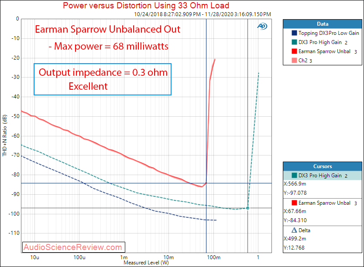Click the red cursor swatch in Cursors panel
The width and height of the screenshot is (364, 267).
(x=294, y=203)
